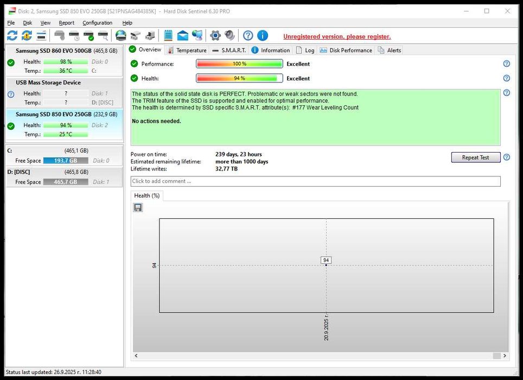This screenshot has width=523, height=380.
Task: Click C: free space 193,7 GB bar
Action: pyautogui.click(x=66, y=161)
